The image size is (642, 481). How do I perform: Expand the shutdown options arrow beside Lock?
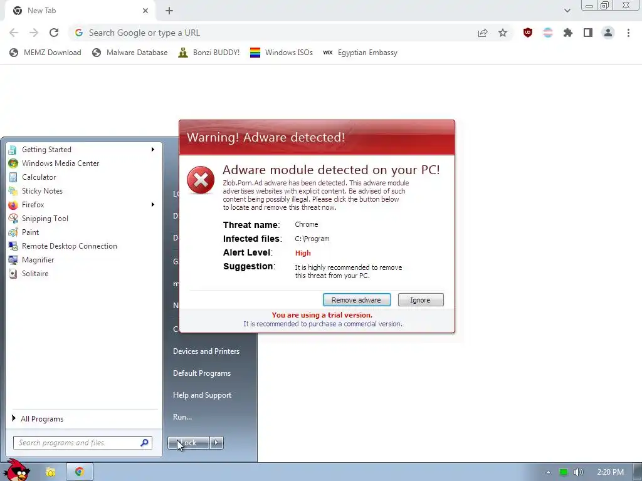coord(216,443)
